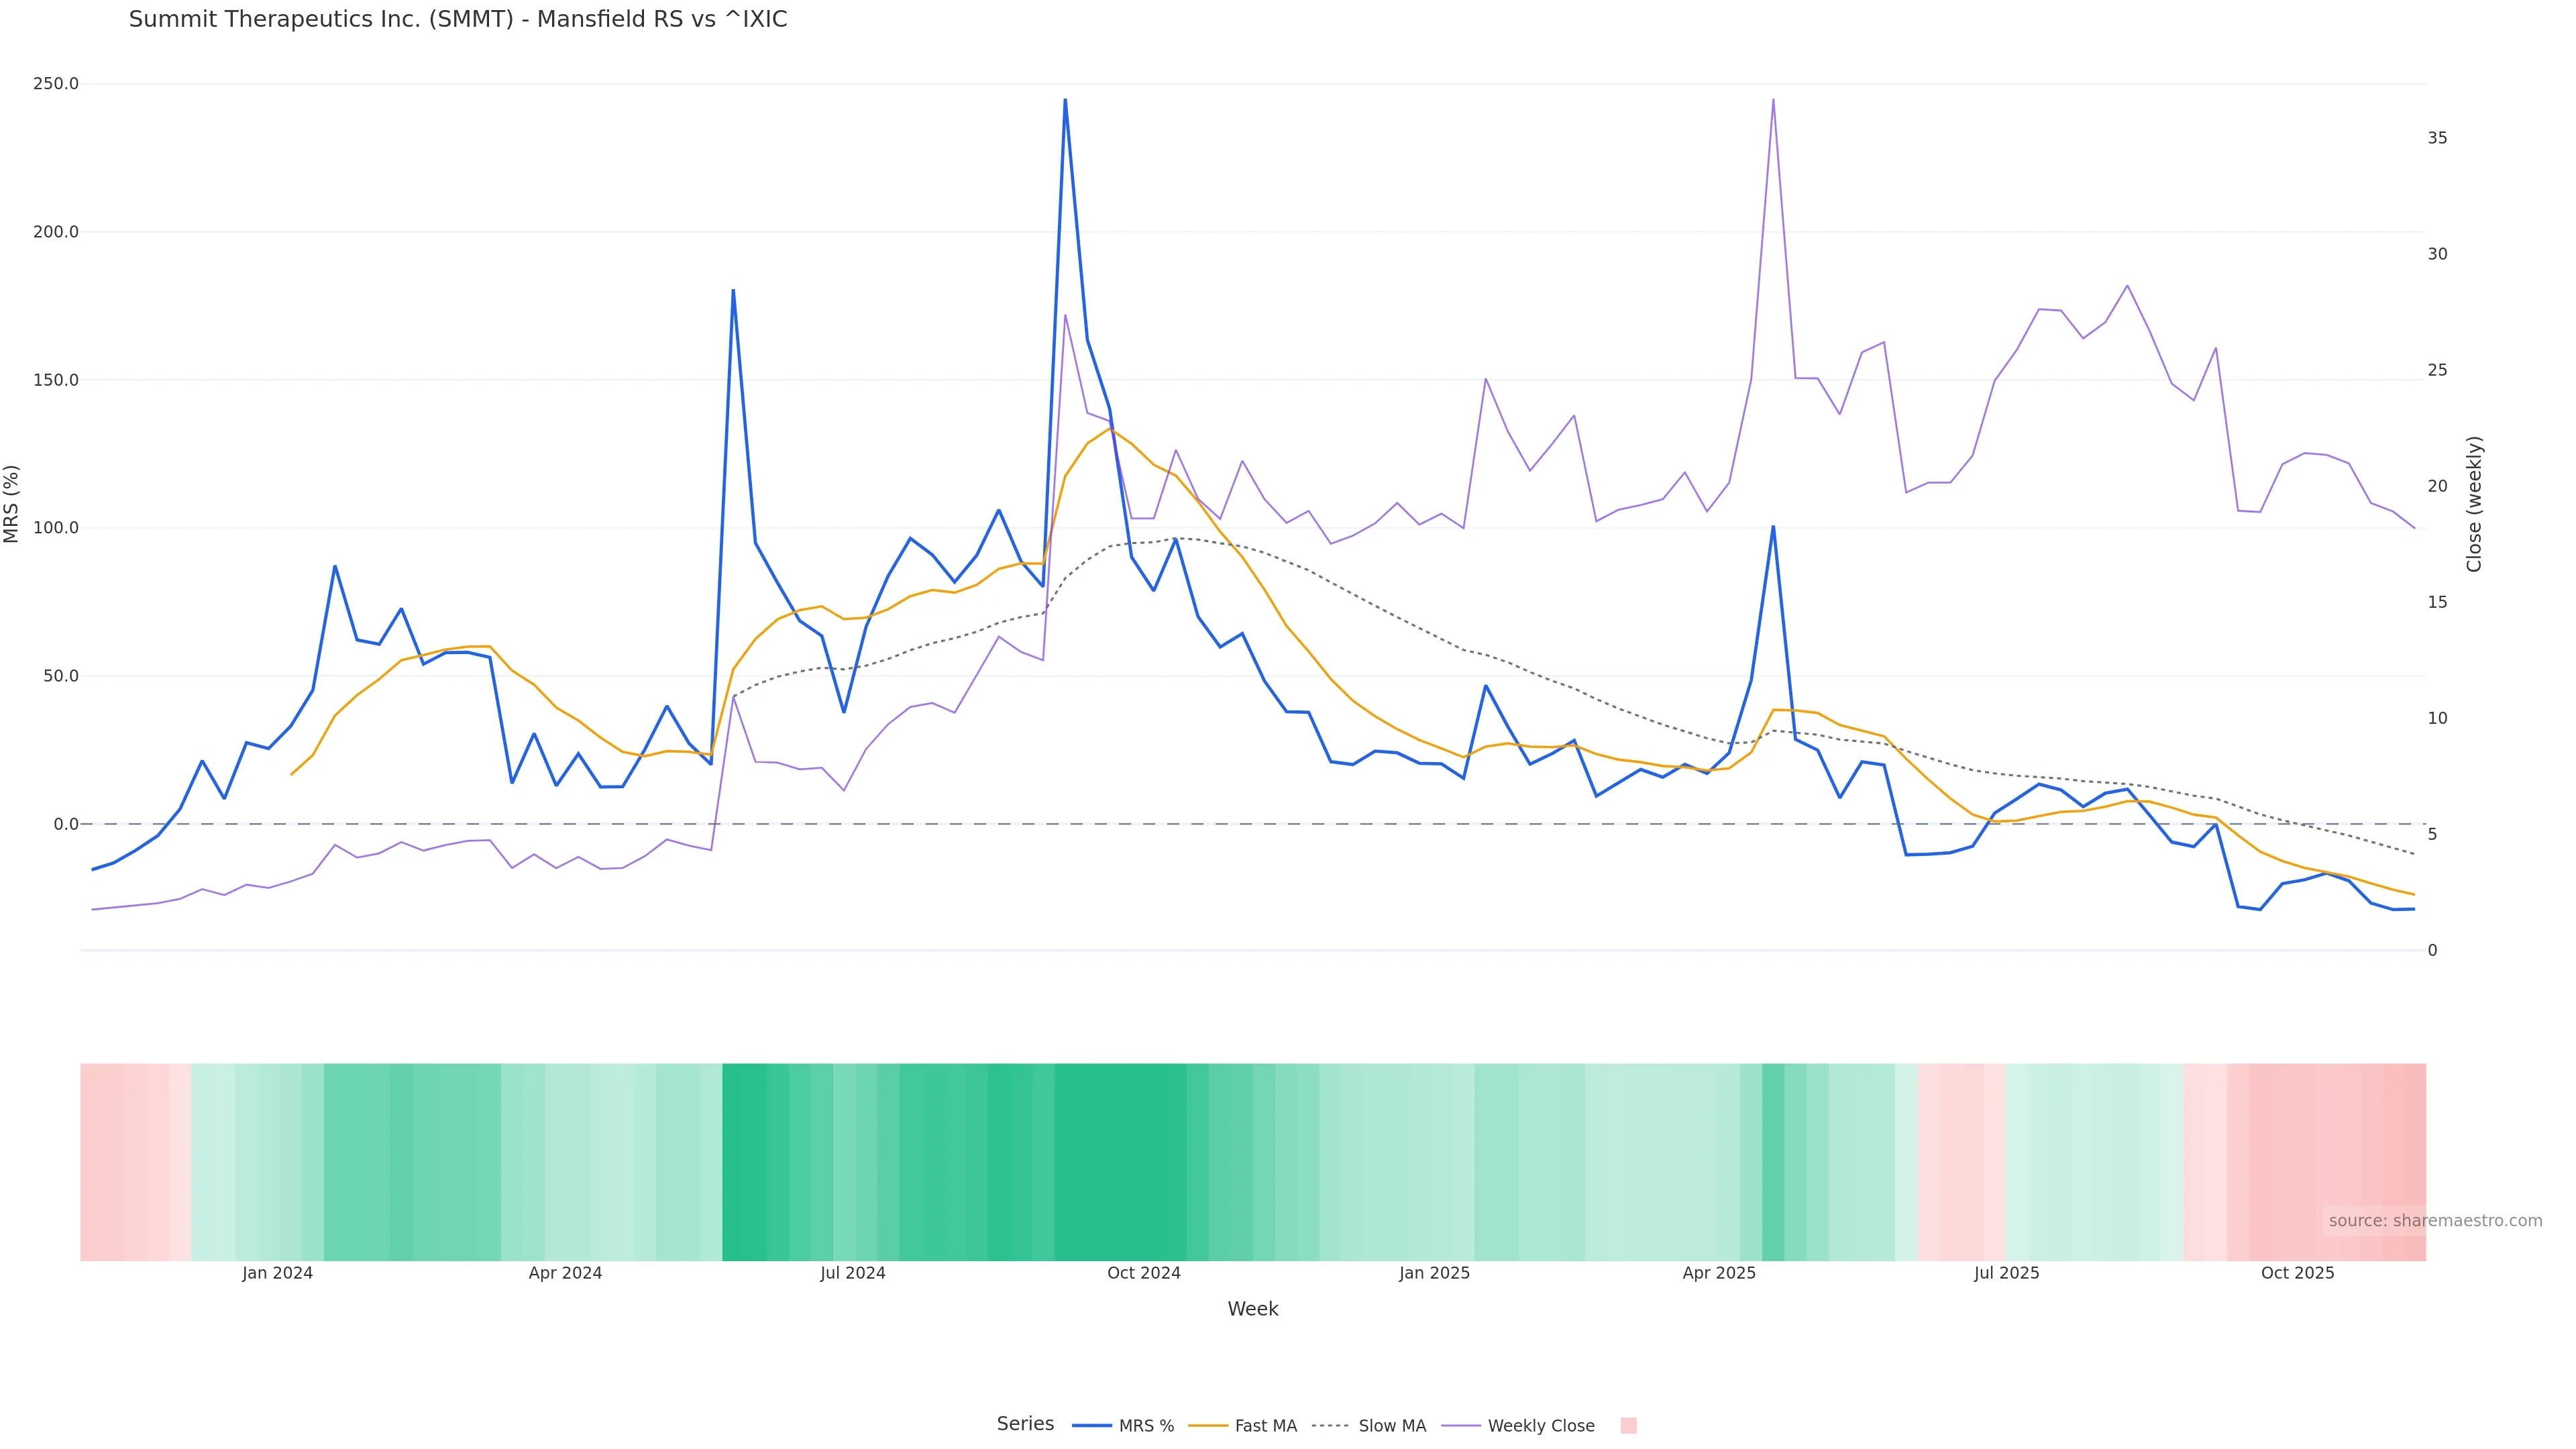The width and height of the screenshot is (2576, 1449).
Task: Toggle the Fast MA legend entry
Action: [x=1265, y=1426]
